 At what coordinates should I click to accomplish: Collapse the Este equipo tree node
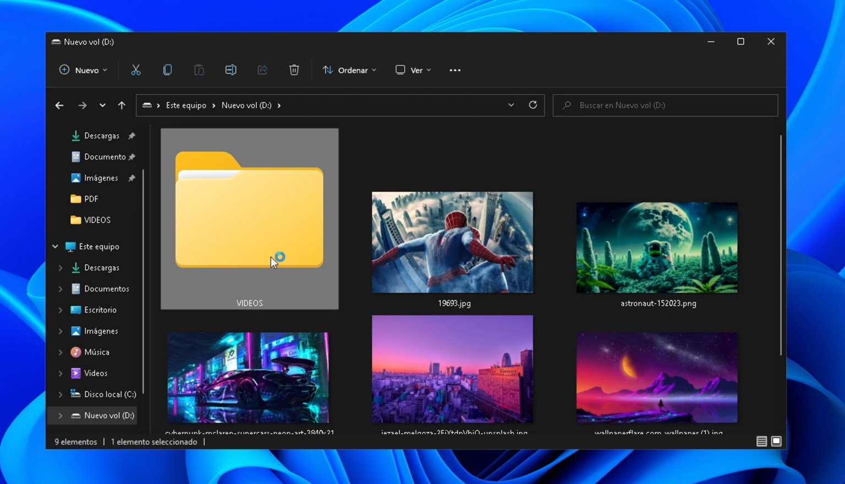click(x=55, y=246)
